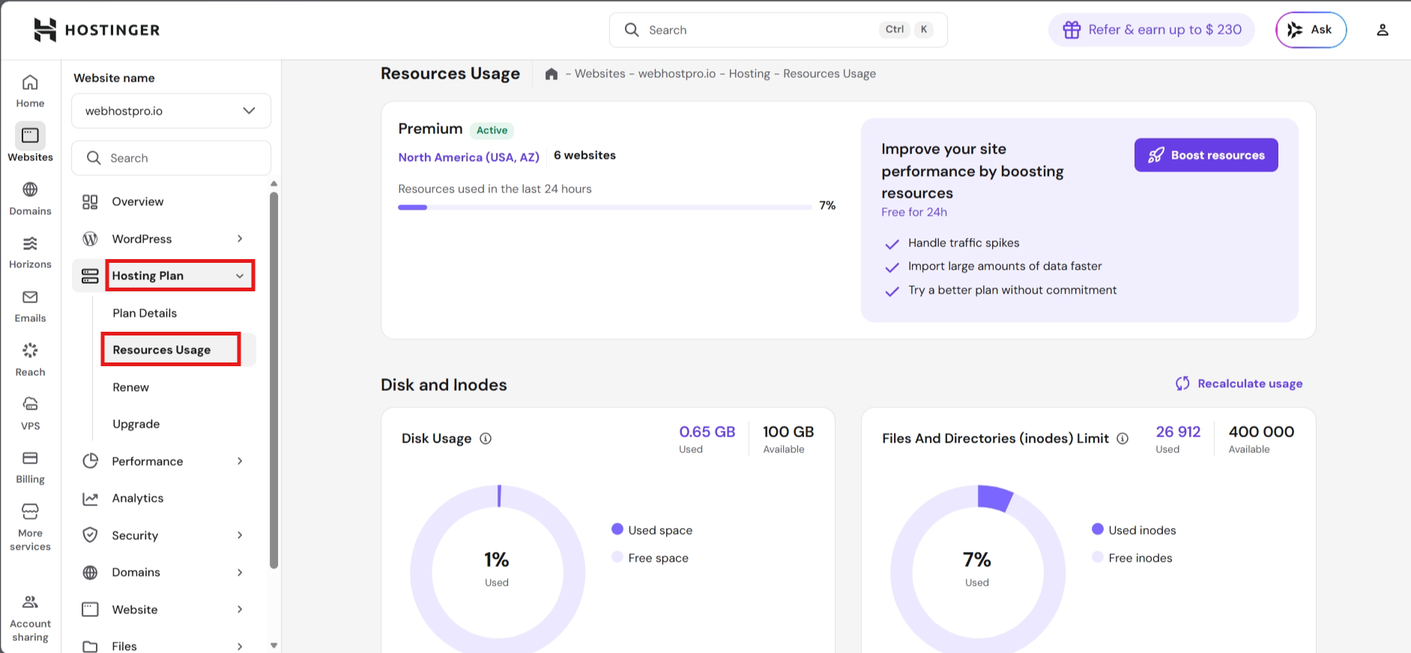1411x653 pixels.
Task: Click the Active status badge
Action: (x=492, y=130)
